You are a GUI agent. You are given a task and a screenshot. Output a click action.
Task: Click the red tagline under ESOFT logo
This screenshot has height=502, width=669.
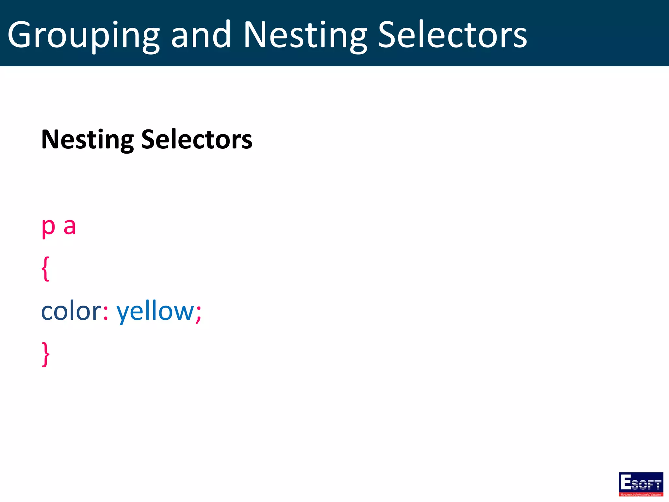click(x=641, y=495)
